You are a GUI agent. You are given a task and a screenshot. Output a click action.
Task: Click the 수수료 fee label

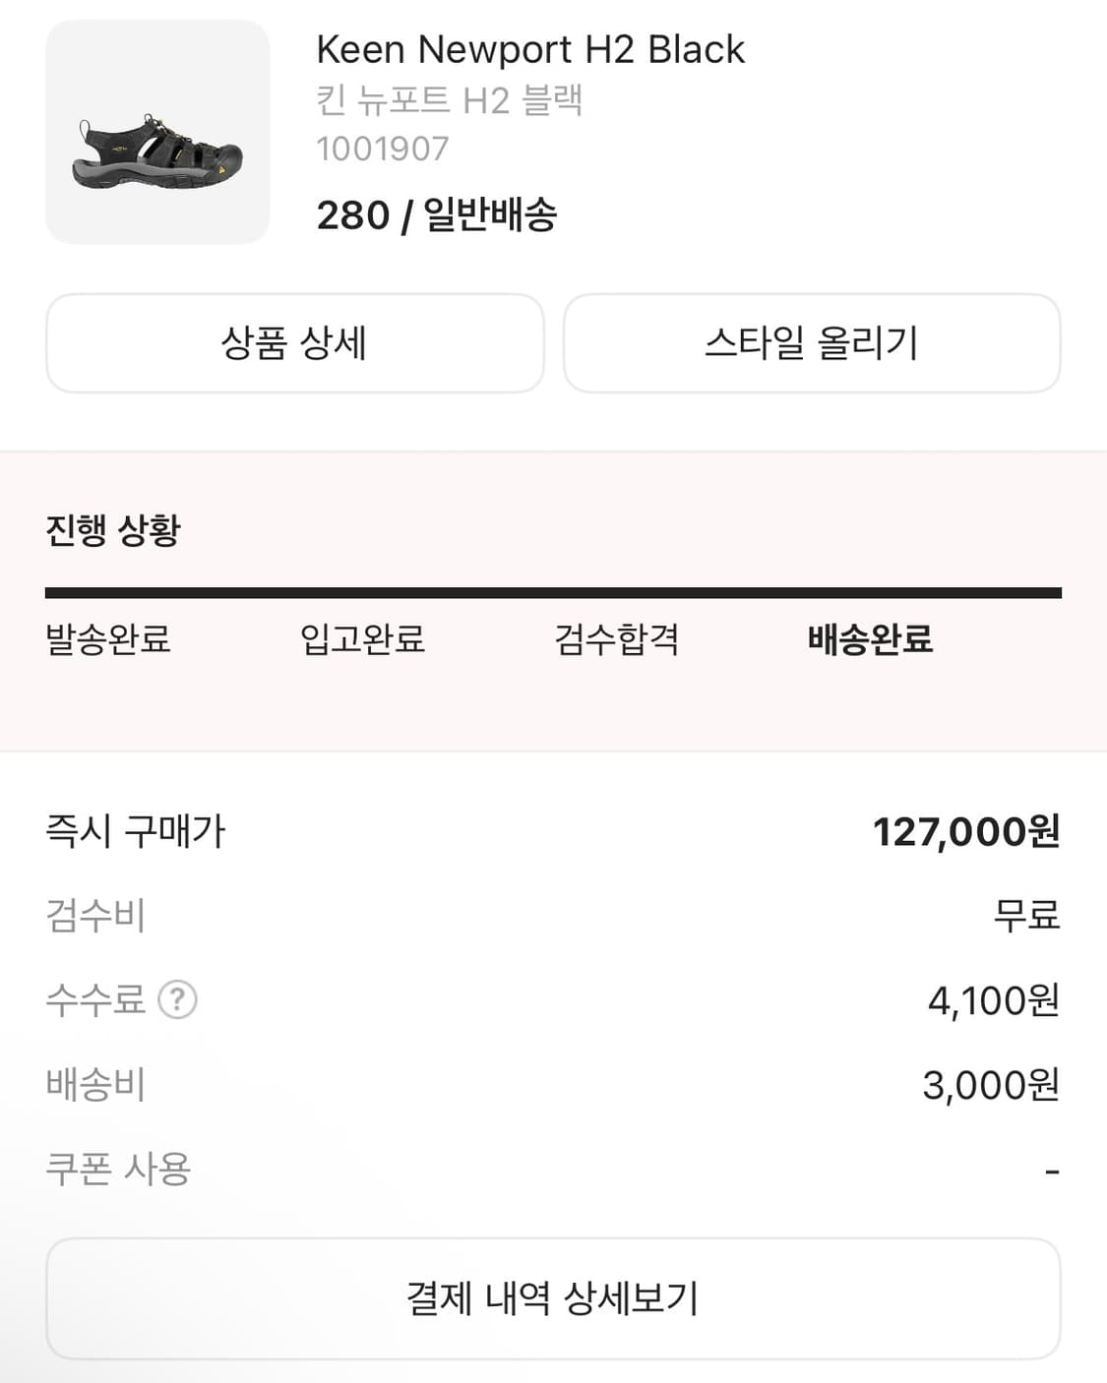(95, 1000)
